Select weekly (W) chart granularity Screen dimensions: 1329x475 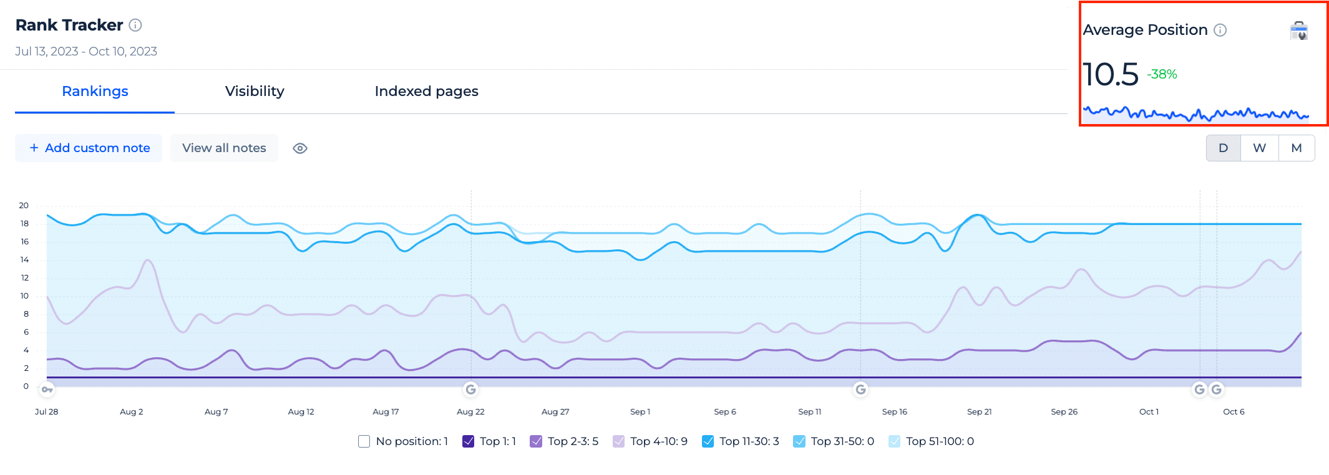[1260, 148]
